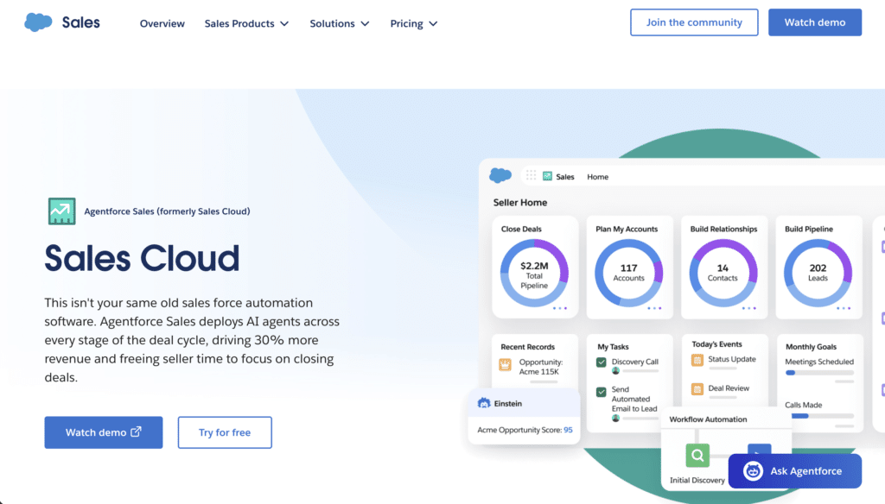This screenshot has width=885, height=504.
Task: Click Agentforce Sales (formerly Sales Cloud) text
Action: 167,211
